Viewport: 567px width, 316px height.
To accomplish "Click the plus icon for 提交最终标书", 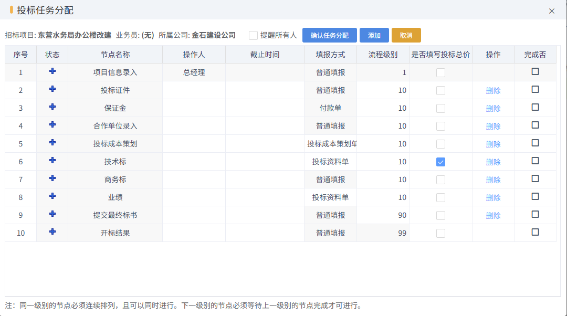I will tap(52, 215).
